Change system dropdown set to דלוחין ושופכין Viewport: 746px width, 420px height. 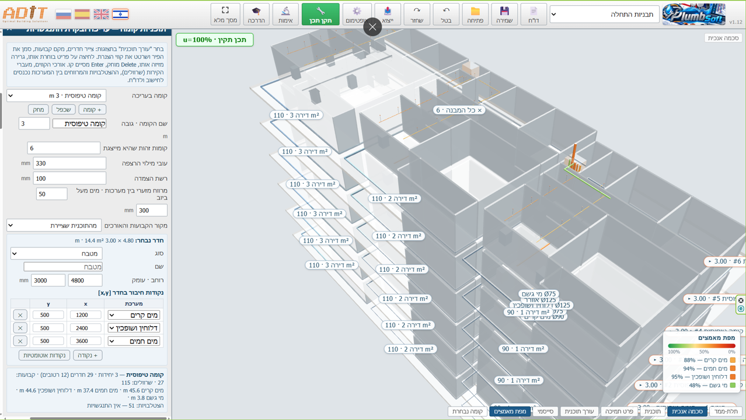[134, 328]
